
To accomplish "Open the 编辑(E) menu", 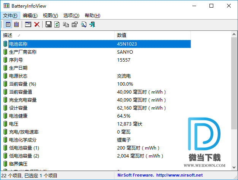I will (x=30, y=16).
